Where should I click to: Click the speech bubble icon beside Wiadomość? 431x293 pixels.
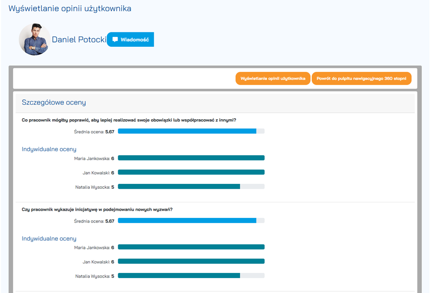[115, 40]
